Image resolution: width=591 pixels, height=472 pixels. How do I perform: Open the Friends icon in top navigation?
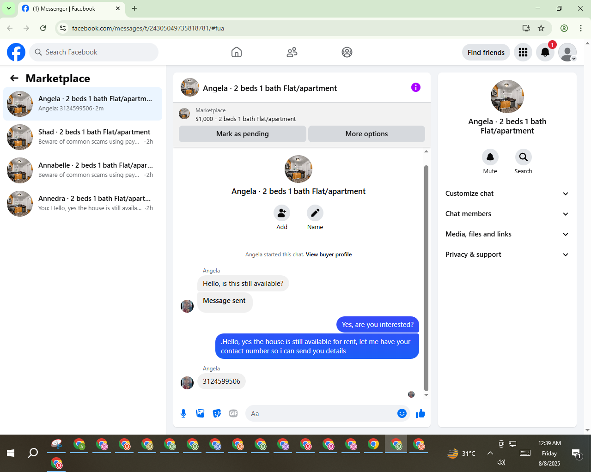coord(292,52)
